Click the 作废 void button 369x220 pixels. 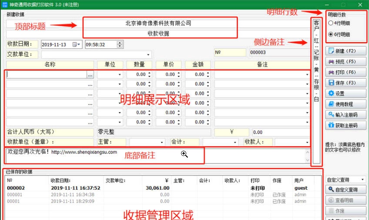[x=346, y=211]
